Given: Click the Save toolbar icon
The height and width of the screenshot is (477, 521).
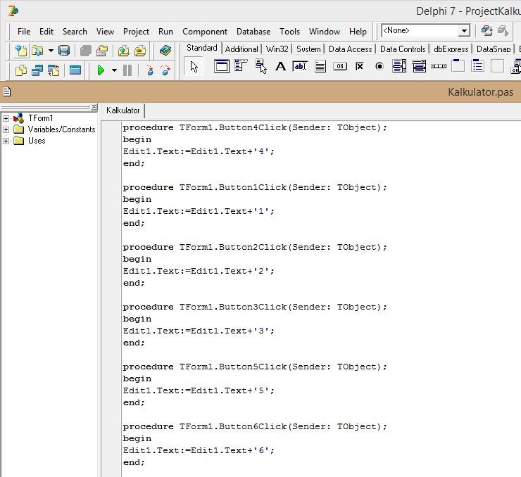Looking at the screenshot, I should point(64,51).
